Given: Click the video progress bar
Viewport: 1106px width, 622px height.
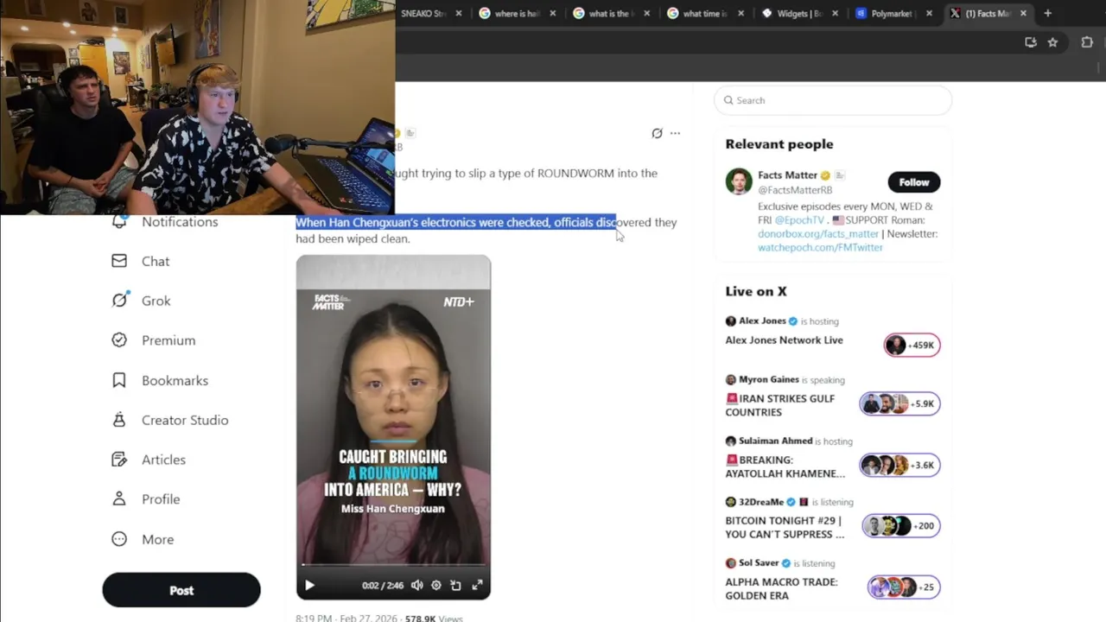Looking at the screenshot, I should tap(393, 565).
